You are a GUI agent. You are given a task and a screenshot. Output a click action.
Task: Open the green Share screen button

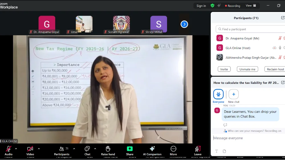(x=130, y=149)
